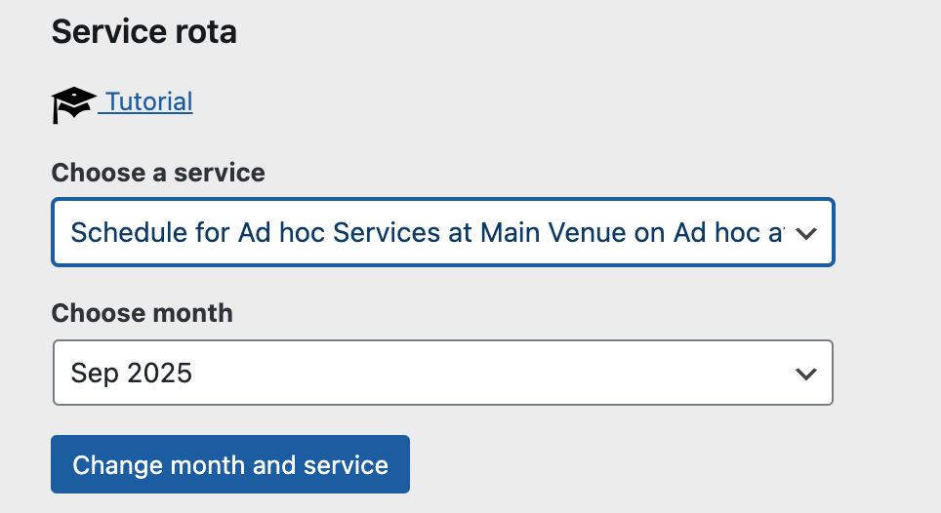The image size is (941, 513).
Task: Focus the service selection combo box
Action: pyautogui.click(x=442, y=233)
